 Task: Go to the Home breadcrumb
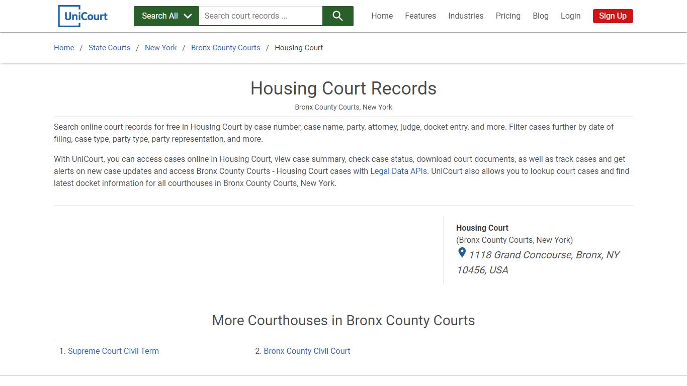(64, 48)
